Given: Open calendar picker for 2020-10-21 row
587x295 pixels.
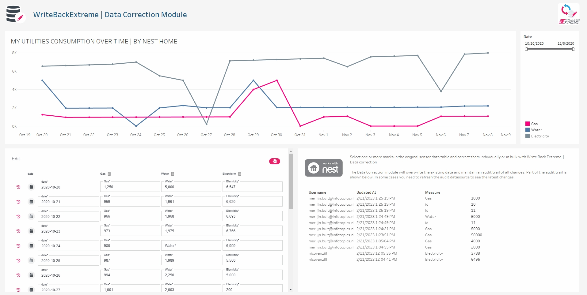Looking at the screenshot, I should [31, 202].
